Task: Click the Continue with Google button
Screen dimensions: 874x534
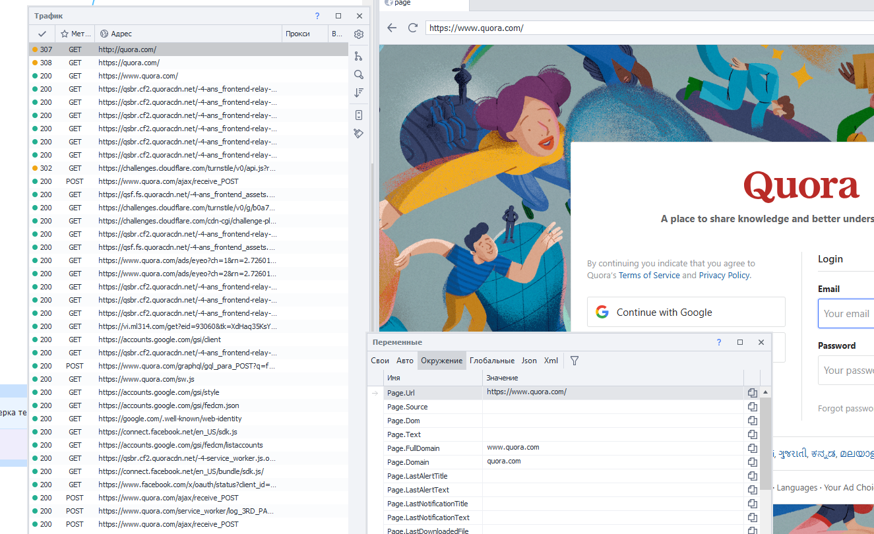Action: pyautogui.click(x=686, y=312)
